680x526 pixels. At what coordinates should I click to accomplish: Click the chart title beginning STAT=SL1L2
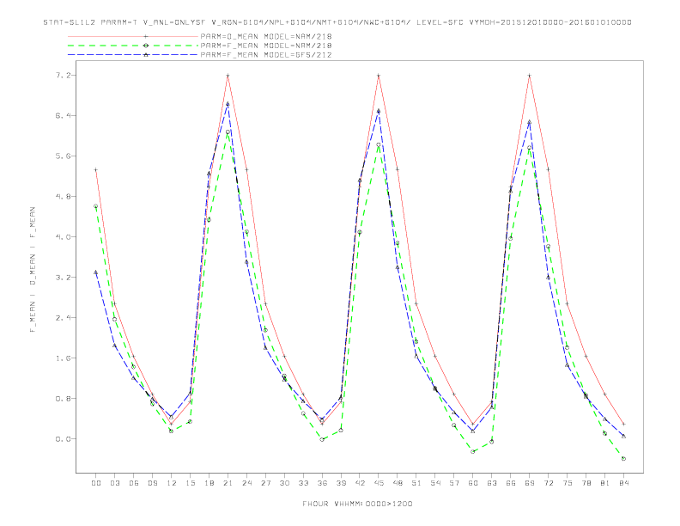coord(337,22)
